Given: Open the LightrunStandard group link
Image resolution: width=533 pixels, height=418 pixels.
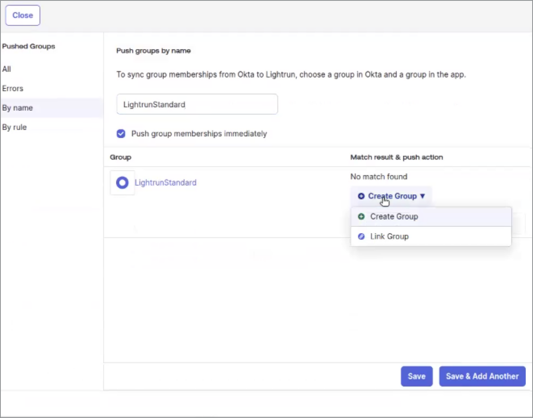Looking at the screenshot, I should (x=165, y=183).
